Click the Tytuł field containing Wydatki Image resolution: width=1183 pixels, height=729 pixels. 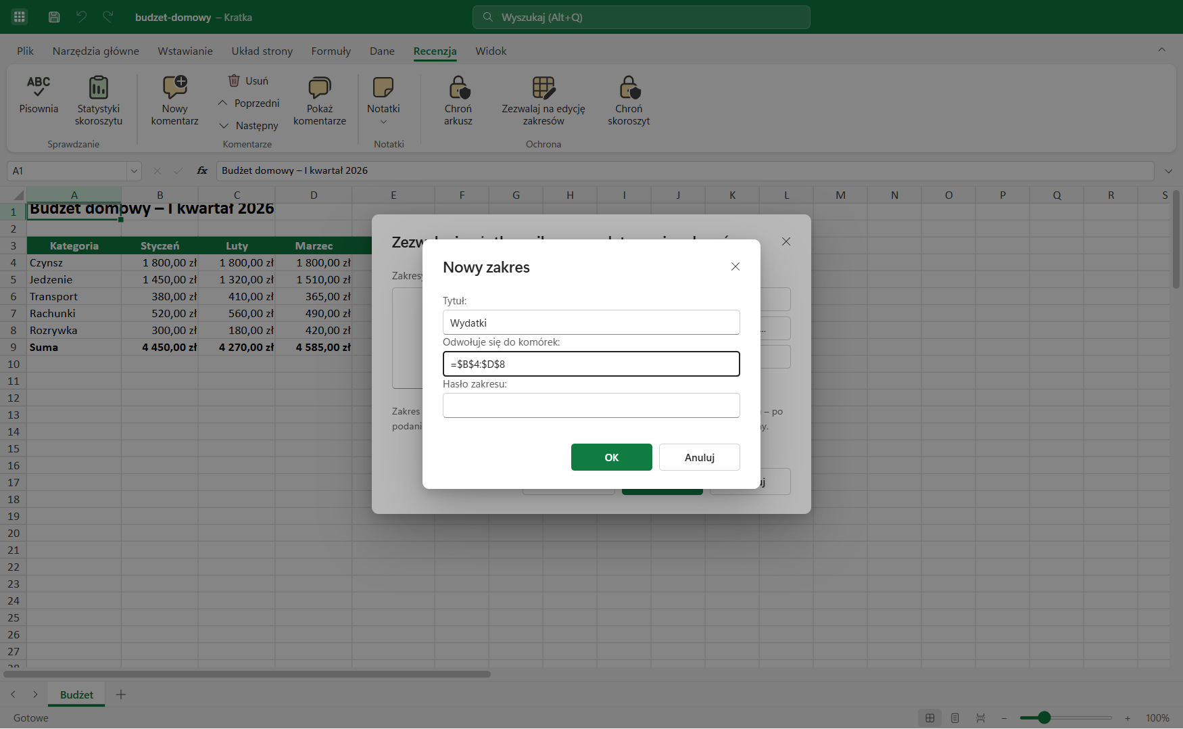pyautogui.click(x=591, y=323)
